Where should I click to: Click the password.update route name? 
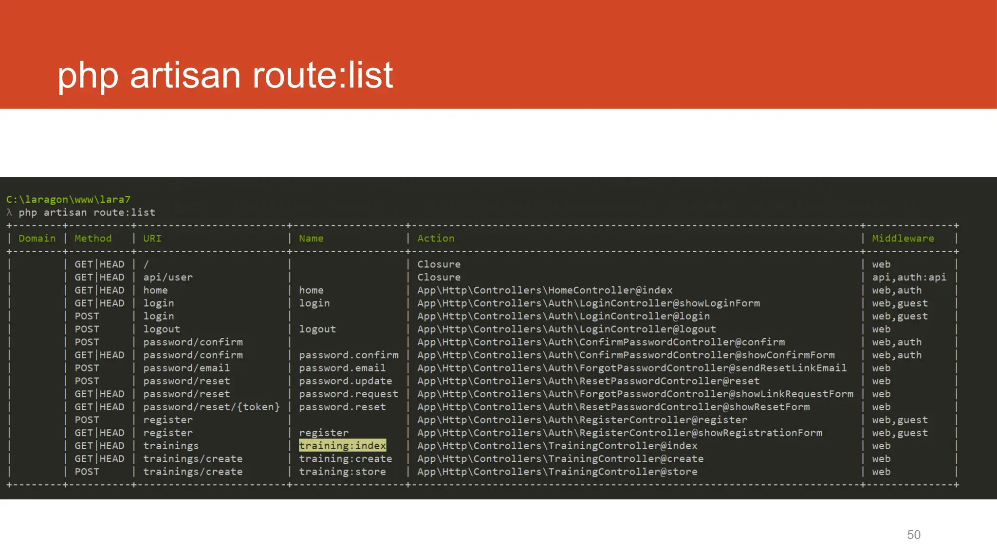tap(345, 381)
